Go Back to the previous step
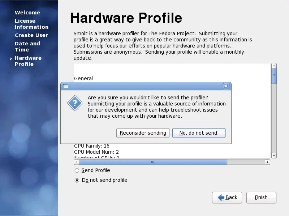Screen dimensions: 289x216 227,197
